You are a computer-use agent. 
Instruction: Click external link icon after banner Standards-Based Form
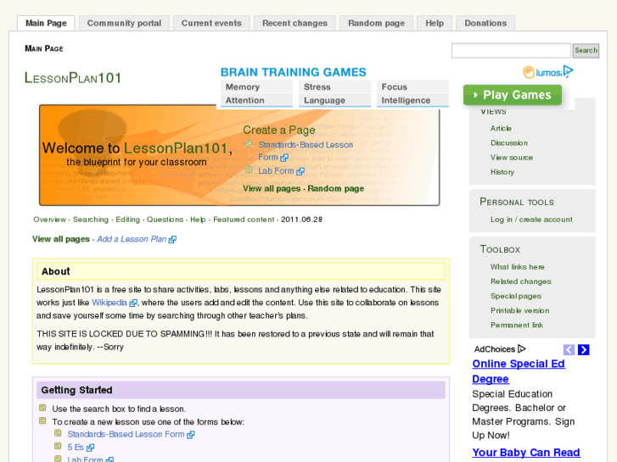tap(284, 158)
